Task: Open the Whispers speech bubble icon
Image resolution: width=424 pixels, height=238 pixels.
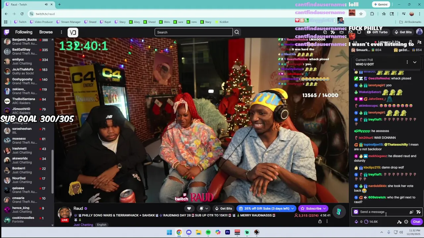Action: [x=359, y=32]
